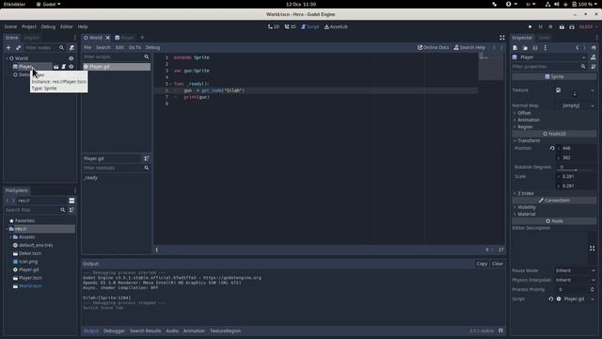
Task: Play the current edited scene
Action: point(562,27)
